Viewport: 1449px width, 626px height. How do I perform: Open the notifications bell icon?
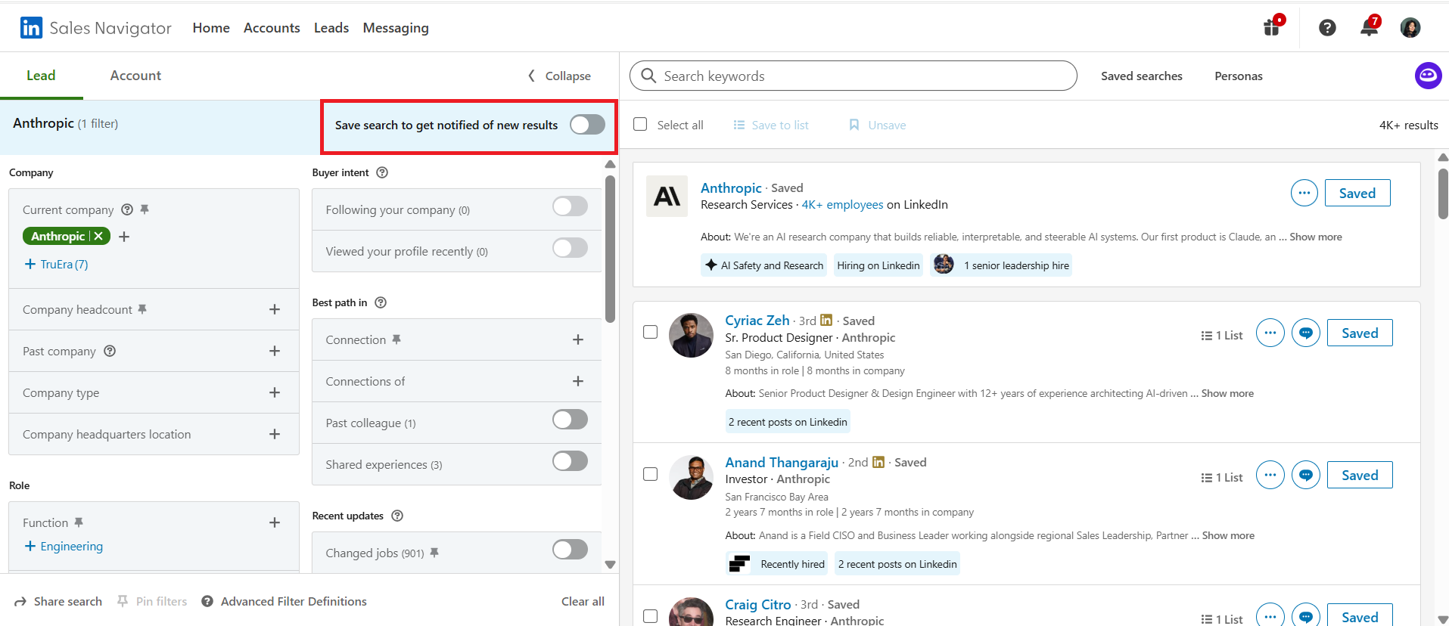coord(1369,28)
